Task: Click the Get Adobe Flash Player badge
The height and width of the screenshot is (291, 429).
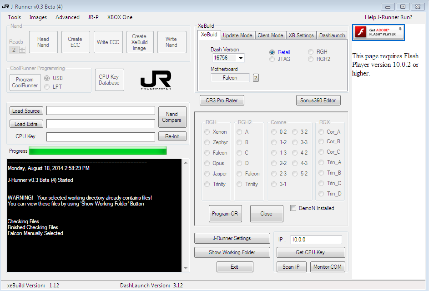Action: tap(379, 33)
